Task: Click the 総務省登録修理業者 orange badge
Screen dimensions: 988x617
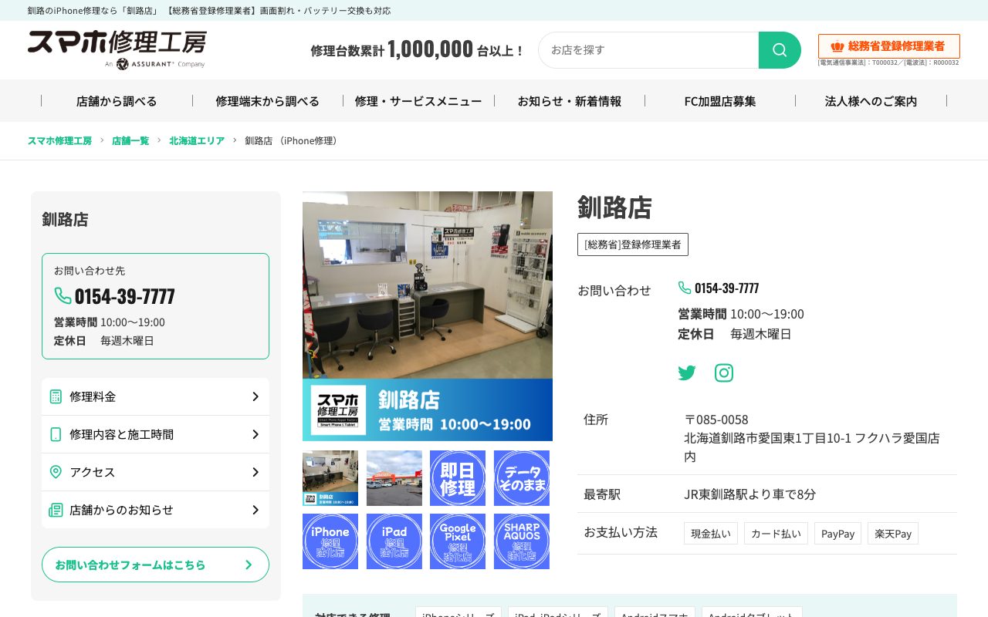Action: pos(889,46)
